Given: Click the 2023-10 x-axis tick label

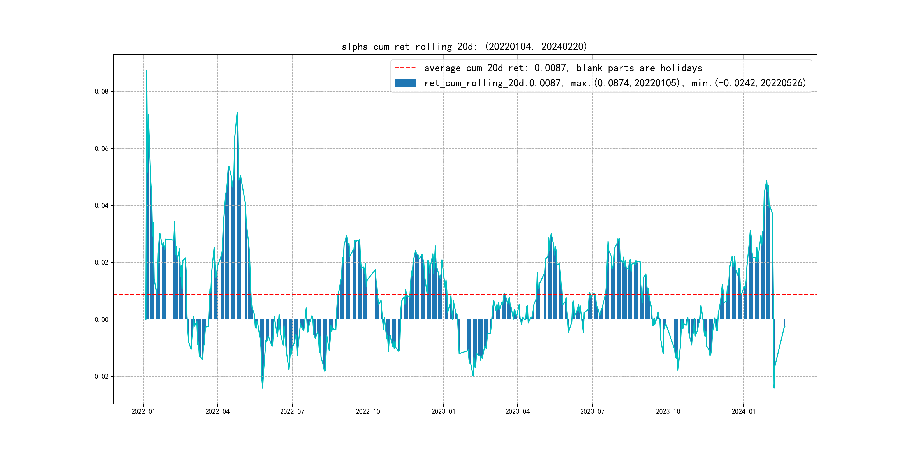Looking at the screenshot, I should pos(668,411).
